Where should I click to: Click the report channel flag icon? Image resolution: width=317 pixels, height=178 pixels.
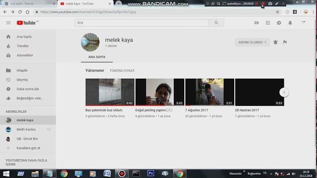pos(285,42)
